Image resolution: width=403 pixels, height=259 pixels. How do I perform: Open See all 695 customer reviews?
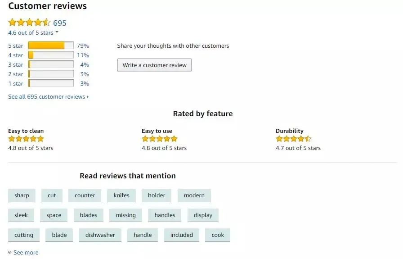coord(48,97)
